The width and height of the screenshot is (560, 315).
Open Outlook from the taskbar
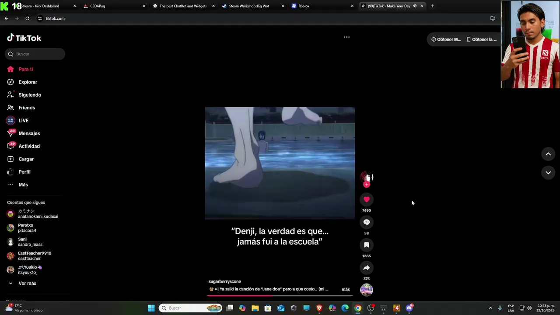(281, 308)
